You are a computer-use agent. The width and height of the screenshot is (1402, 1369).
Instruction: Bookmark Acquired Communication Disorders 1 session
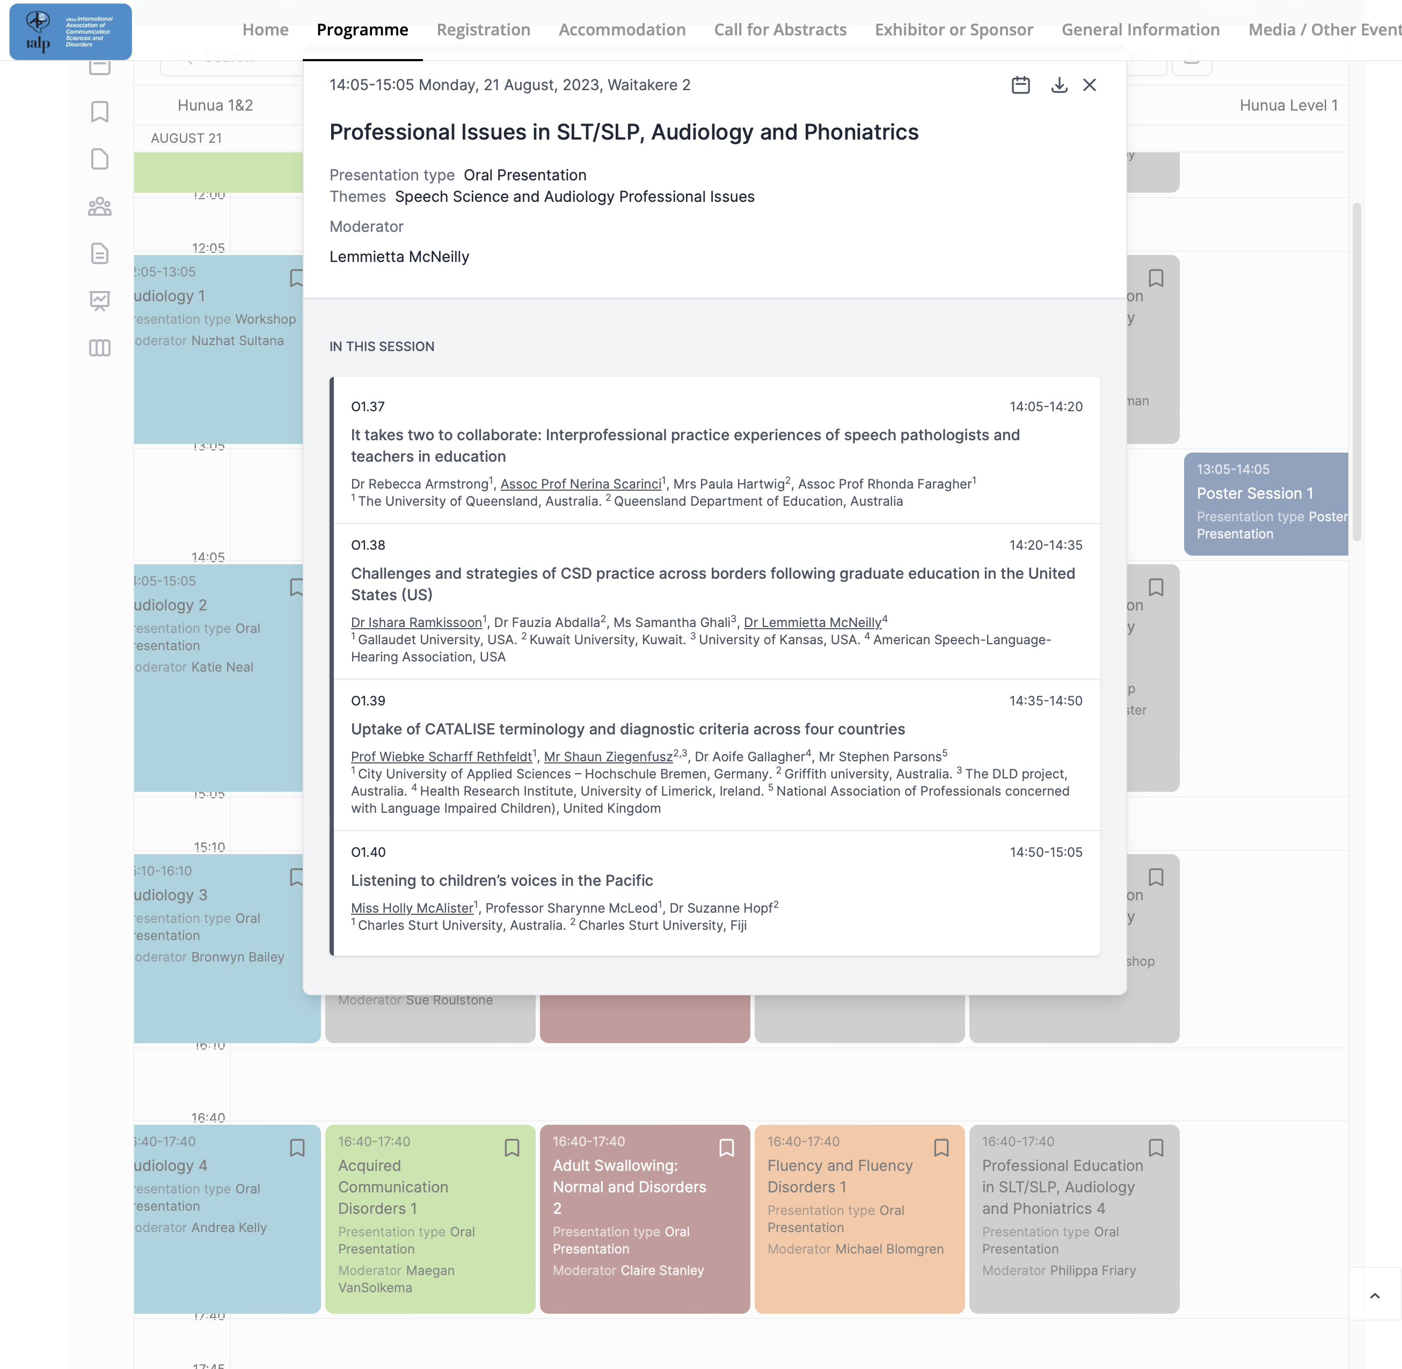[x=512, y=1148]
